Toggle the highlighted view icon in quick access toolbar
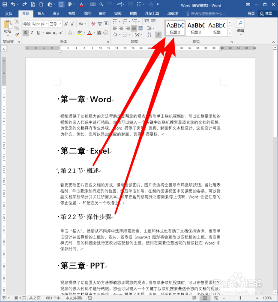278x302 pixels. pos(61,4)
